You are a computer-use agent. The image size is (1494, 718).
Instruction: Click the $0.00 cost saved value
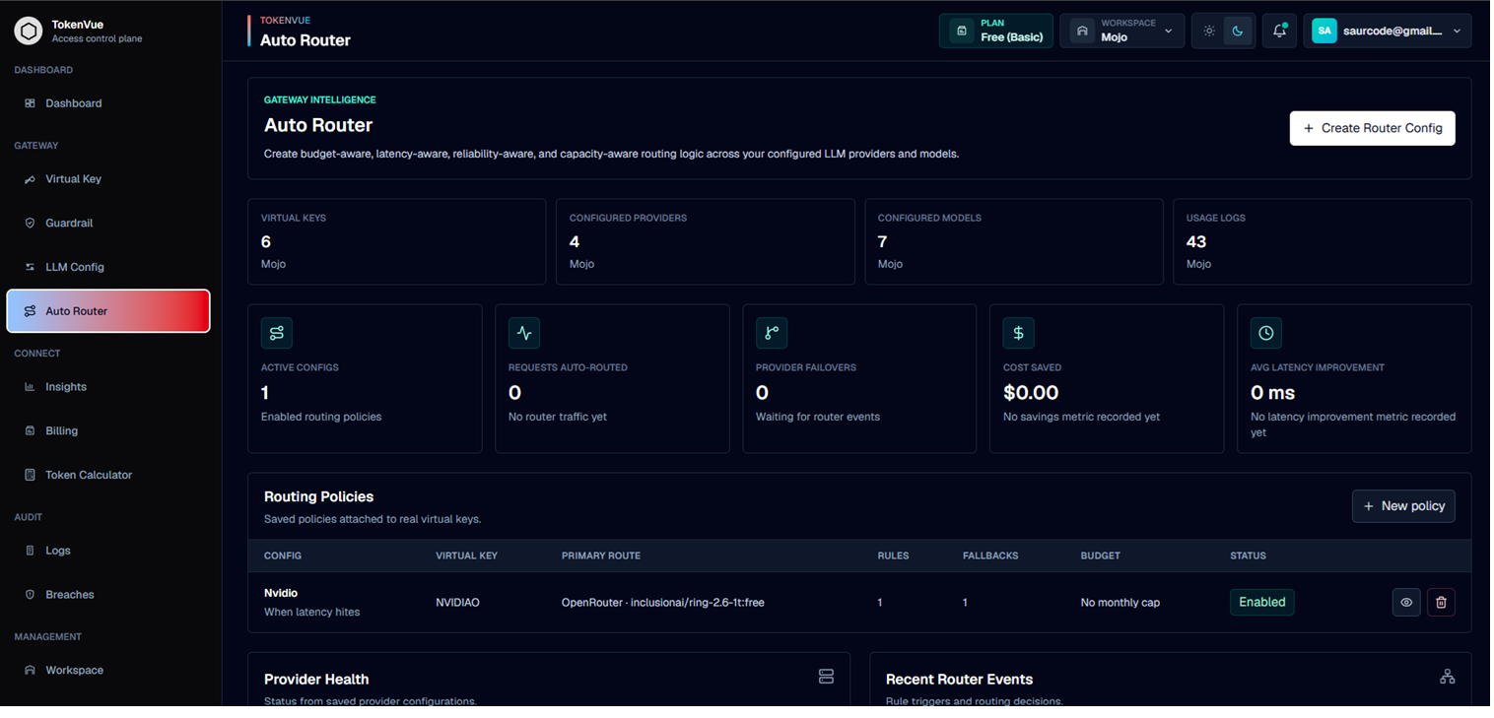(1031, 392)
